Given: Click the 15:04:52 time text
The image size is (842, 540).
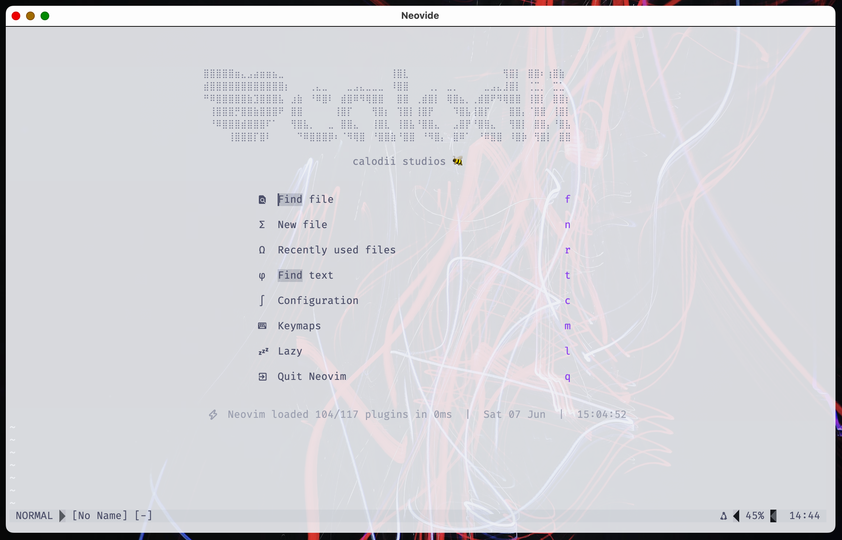Looking at the screenshot, I should [x=602, y=415].
